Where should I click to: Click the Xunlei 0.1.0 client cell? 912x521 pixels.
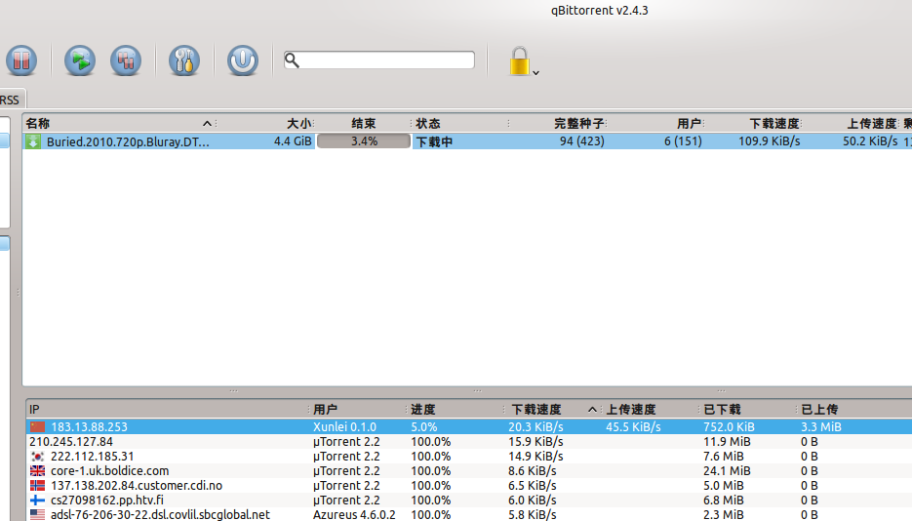(344, 426)
